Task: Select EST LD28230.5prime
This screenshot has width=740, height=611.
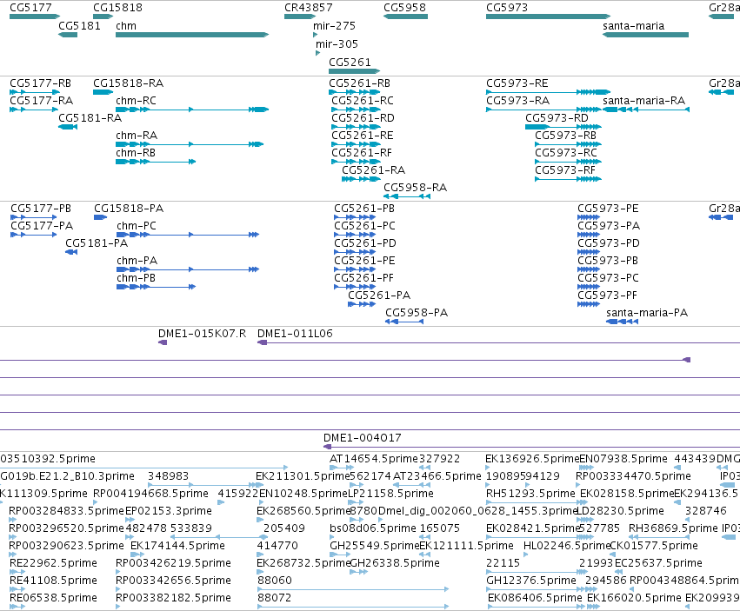Action: (x=621, y=511)
